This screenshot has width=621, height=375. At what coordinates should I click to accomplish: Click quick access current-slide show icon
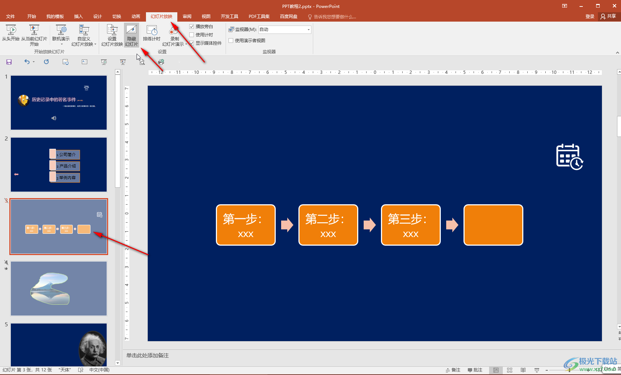123,62
